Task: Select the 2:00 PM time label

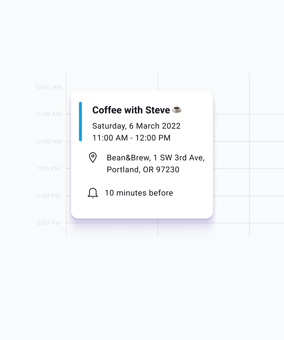Action: (48, 196)
